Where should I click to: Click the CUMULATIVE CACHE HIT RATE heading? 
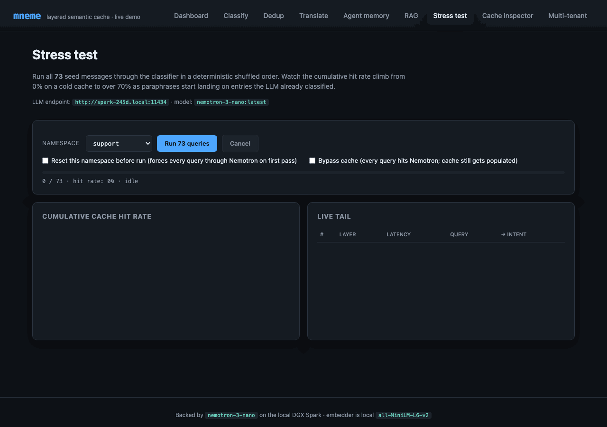pyautogui.click(x=97, y=216)
